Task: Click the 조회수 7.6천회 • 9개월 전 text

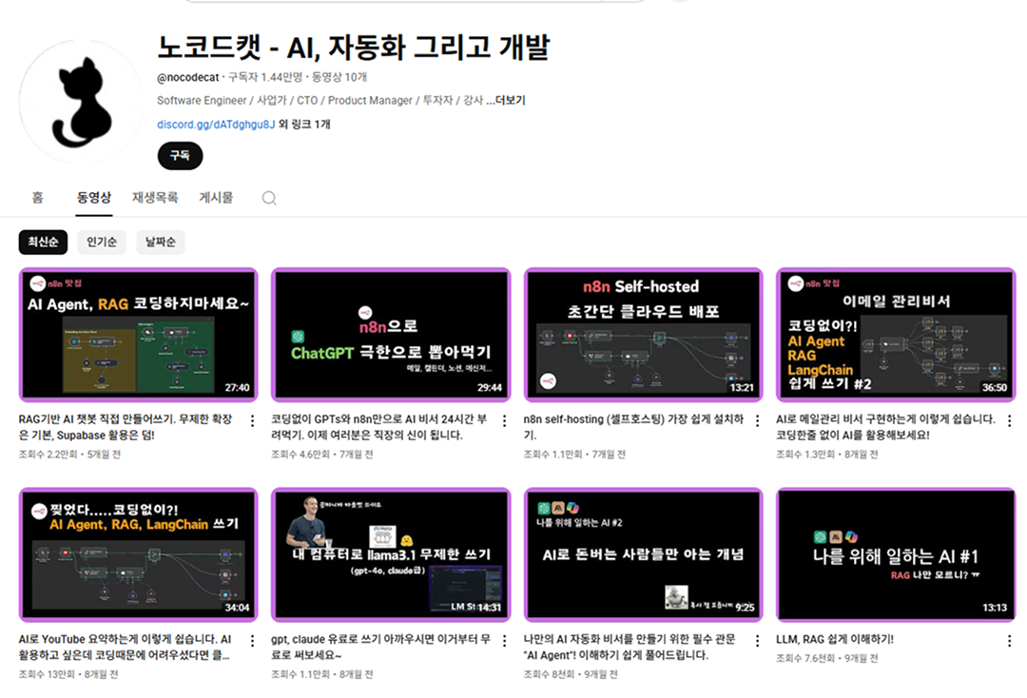Action: tap(826, 658)
